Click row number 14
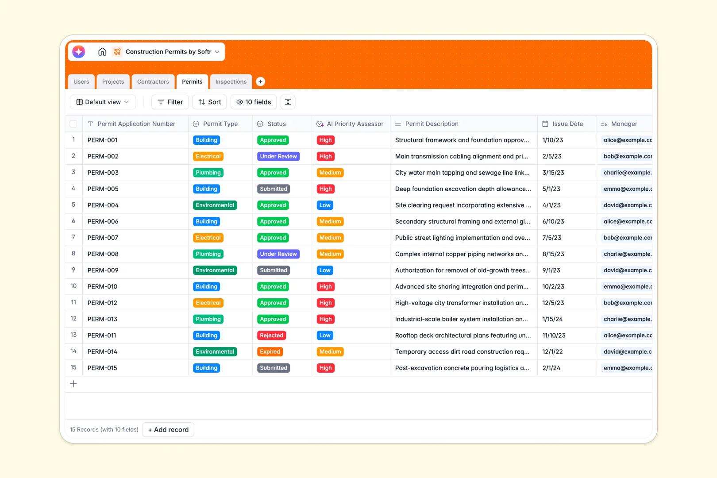This screenshot has width=717, height=478. point(73,351)
